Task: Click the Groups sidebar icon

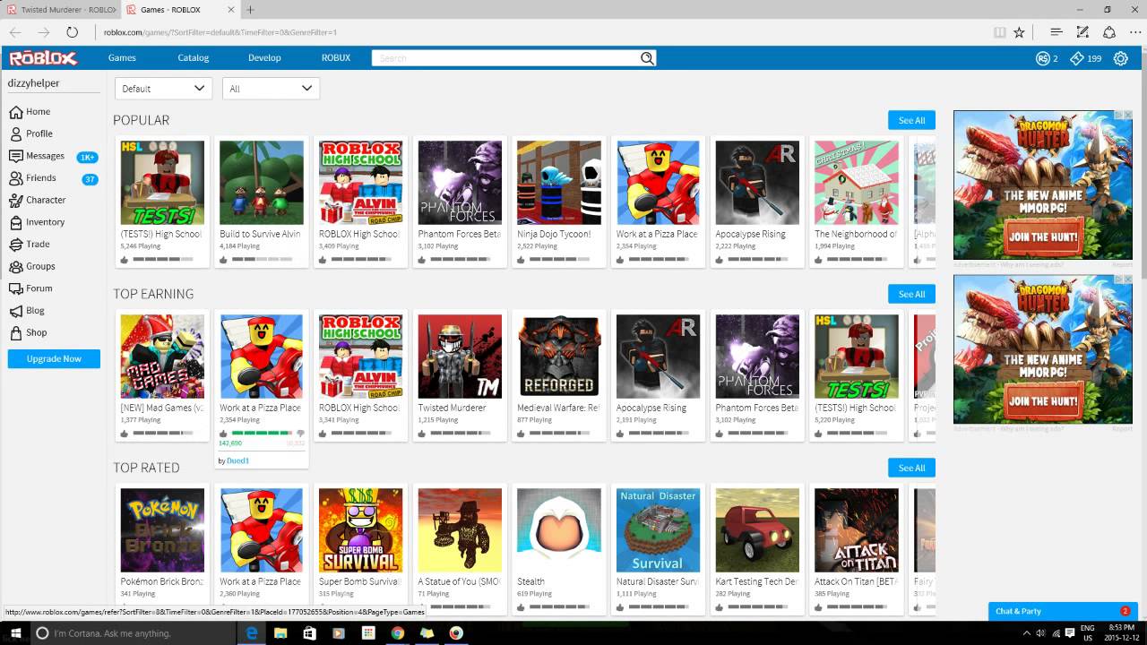Action: coord(16,266)
